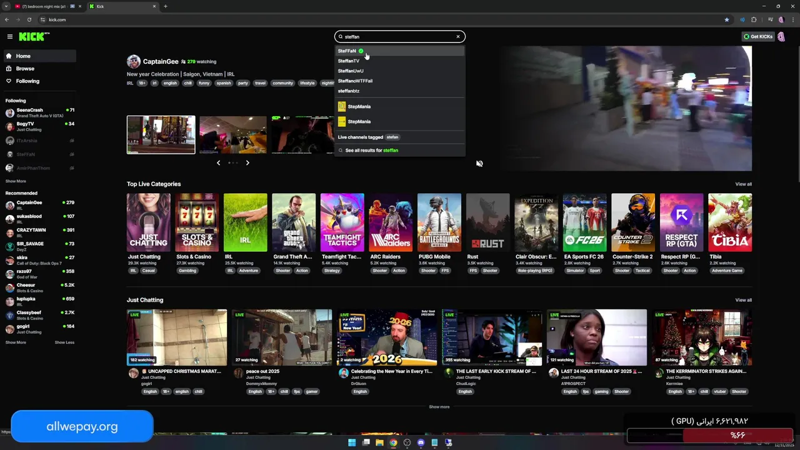Click the english tag on featured stream

(x=170, y=83)
